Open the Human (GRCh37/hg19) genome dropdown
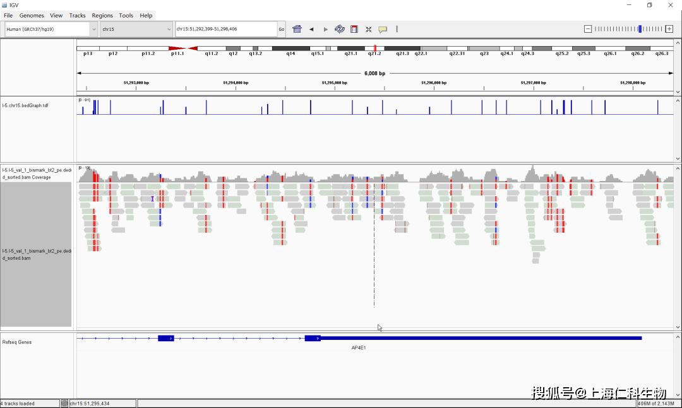This screenshot has height=408, width=682. point(51,29)
